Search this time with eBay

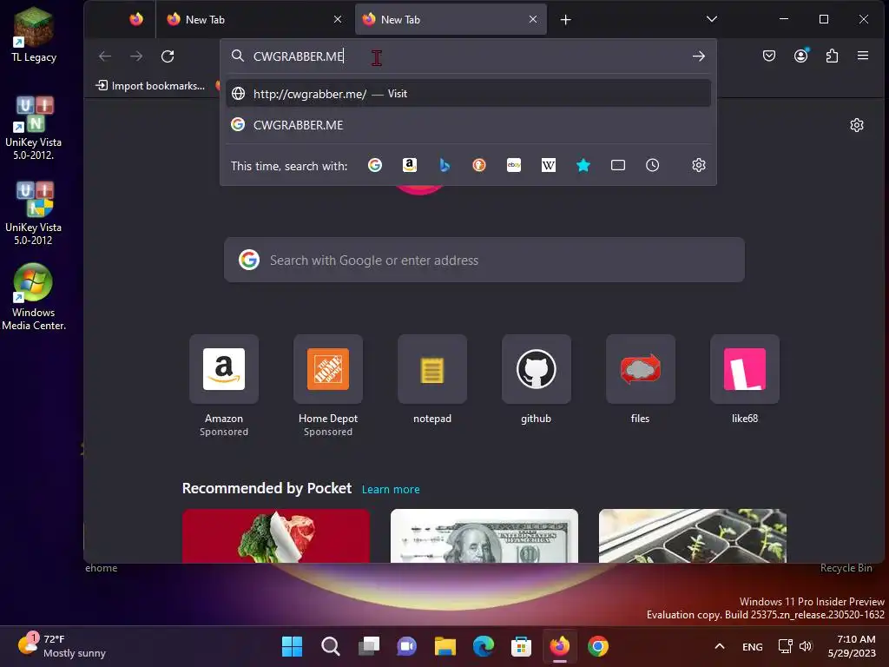click(x=514, y=165)
